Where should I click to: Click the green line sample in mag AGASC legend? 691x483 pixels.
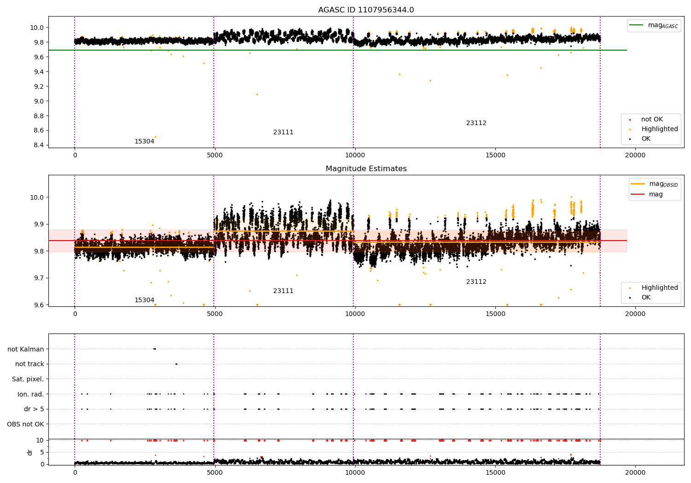637,25
